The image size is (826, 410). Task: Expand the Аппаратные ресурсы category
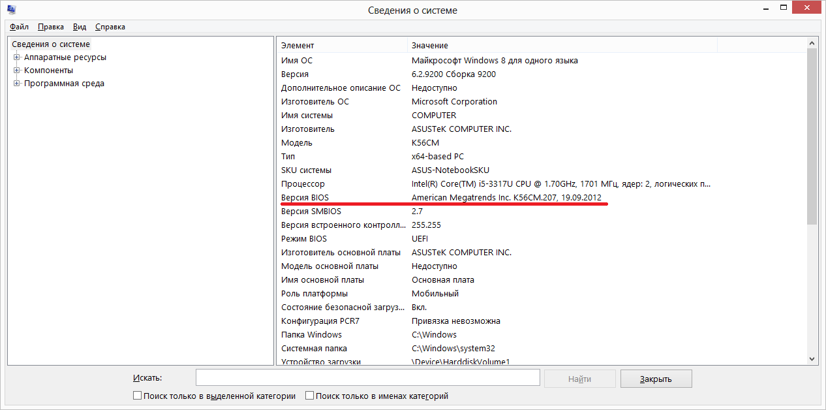coord(16,57)
